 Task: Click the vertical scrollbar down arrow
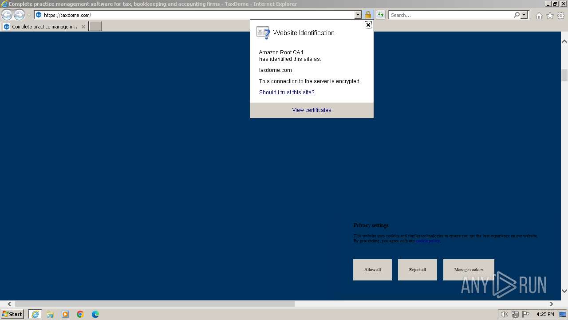564,291
